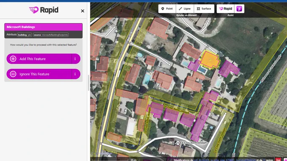
Task: Click the Microsoft Buildings header
Action: click(43, 27)
